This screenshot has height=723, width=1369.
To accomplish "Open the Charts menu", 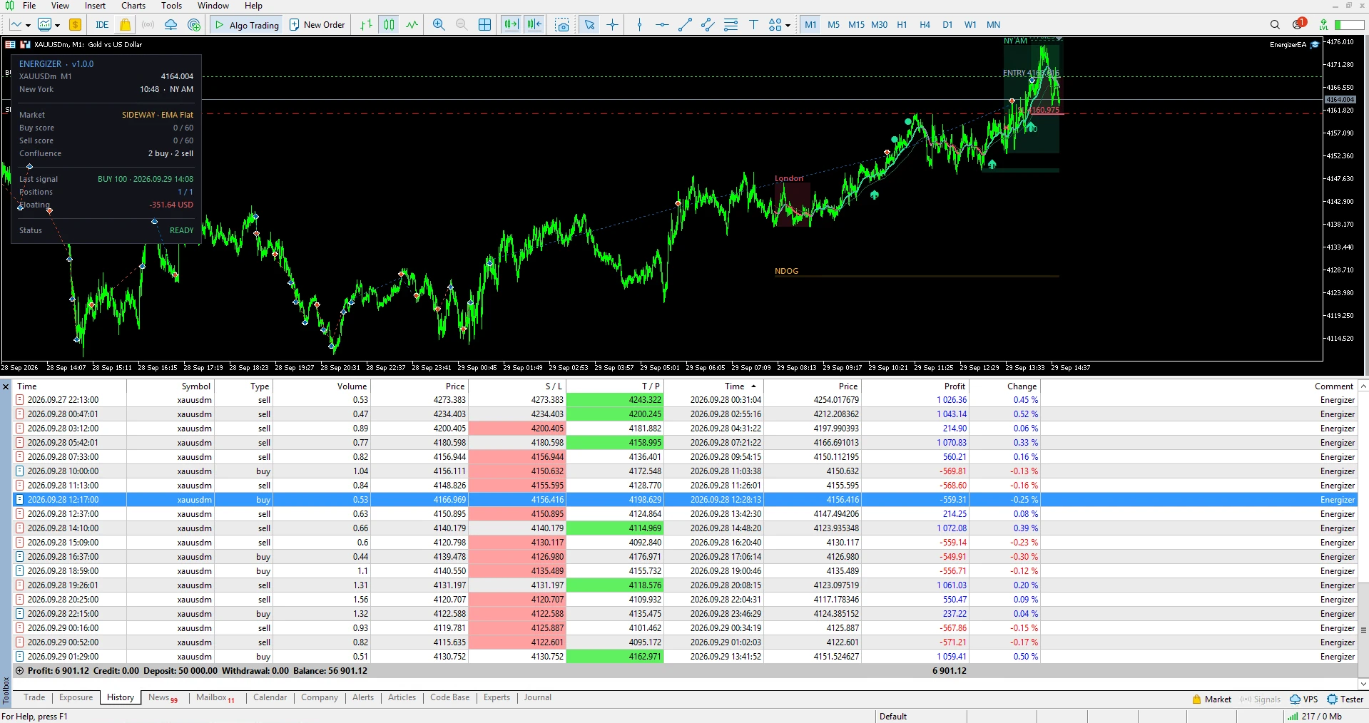I will coord(133,6).
